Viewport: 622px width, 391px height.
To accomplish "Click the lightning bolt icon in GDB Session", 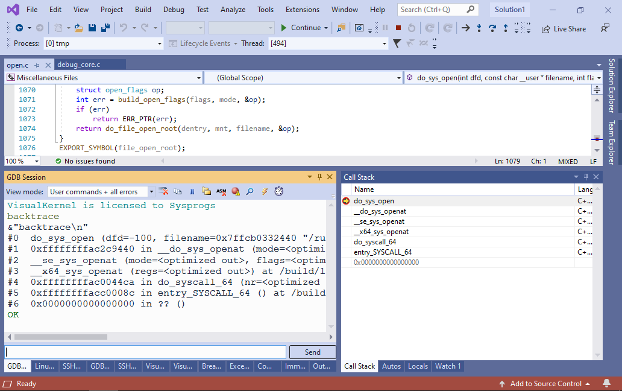I will 265,191.
